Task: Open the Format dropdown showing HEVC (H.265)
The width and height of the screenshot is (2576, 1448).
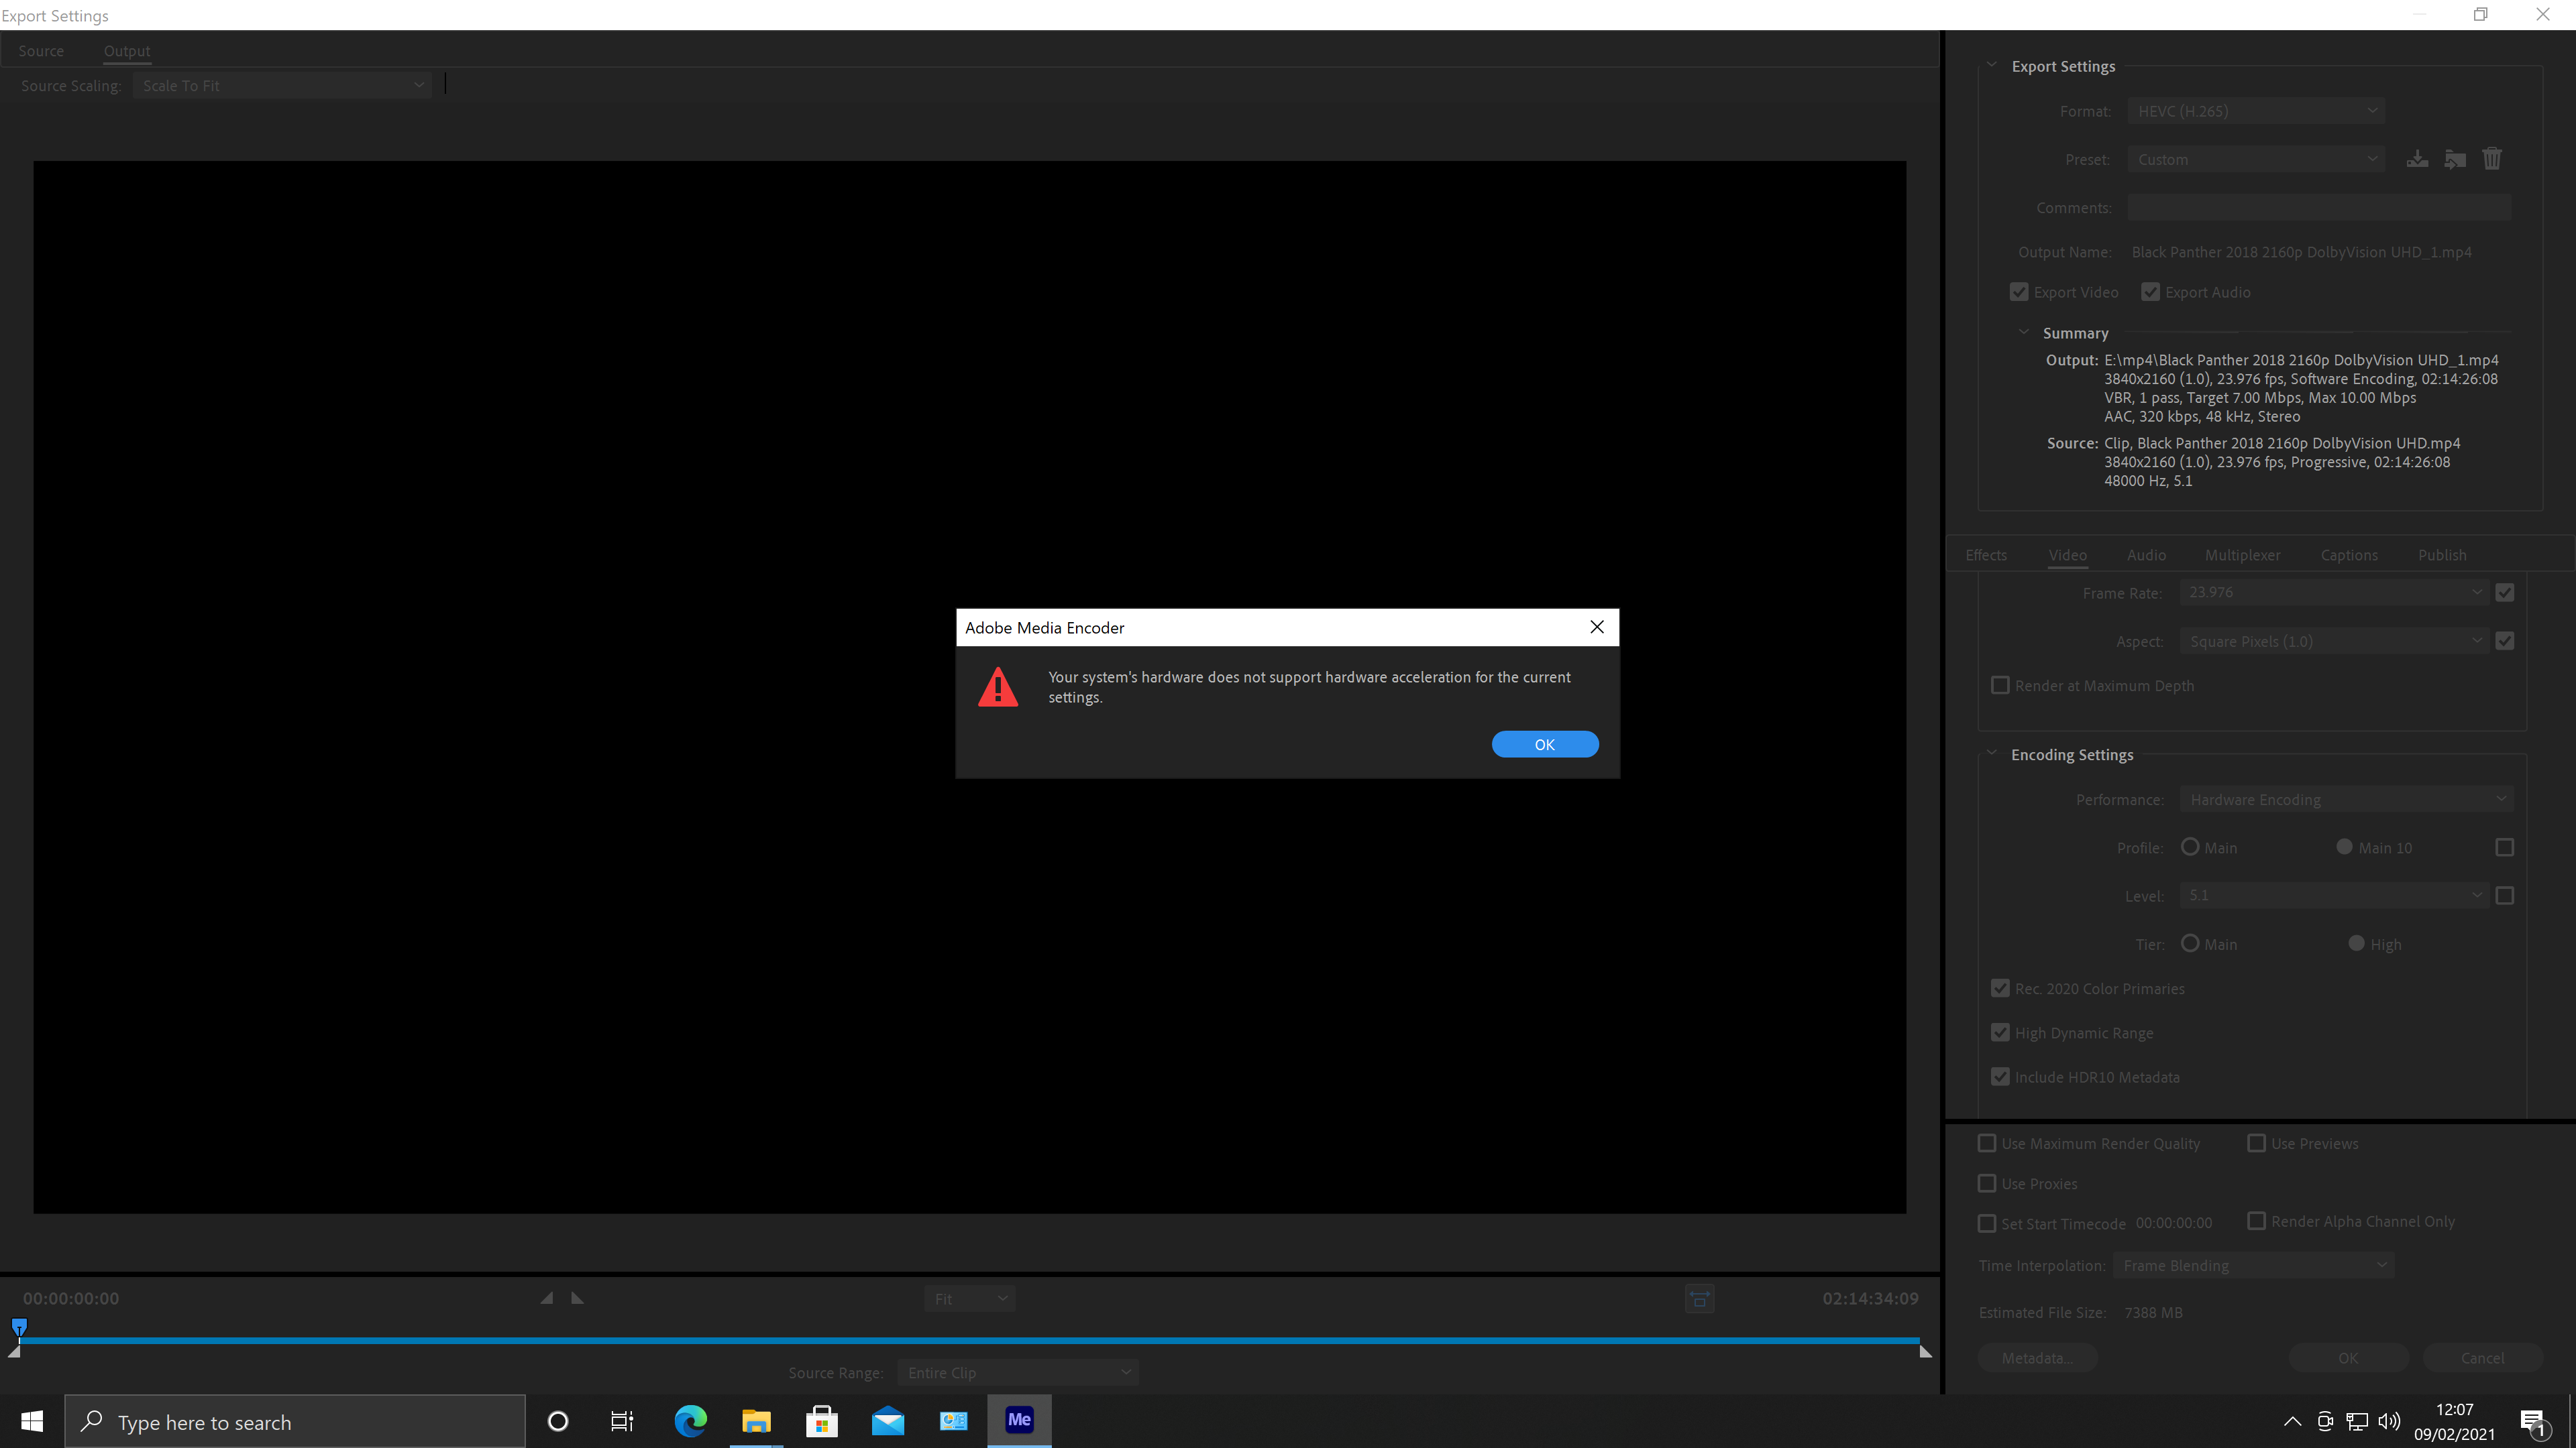Action: [x=2256, y=111]
